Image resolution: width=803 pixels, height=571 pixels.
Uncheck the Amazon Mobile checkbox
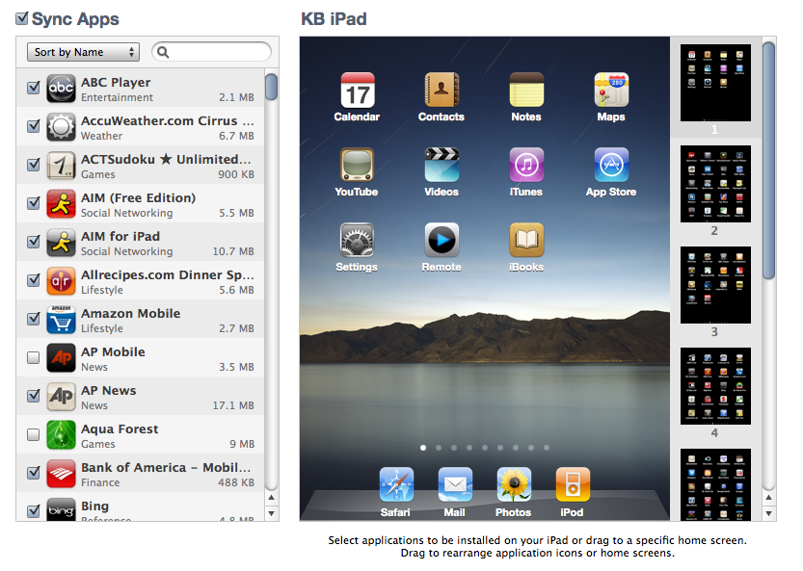point(34,319)
